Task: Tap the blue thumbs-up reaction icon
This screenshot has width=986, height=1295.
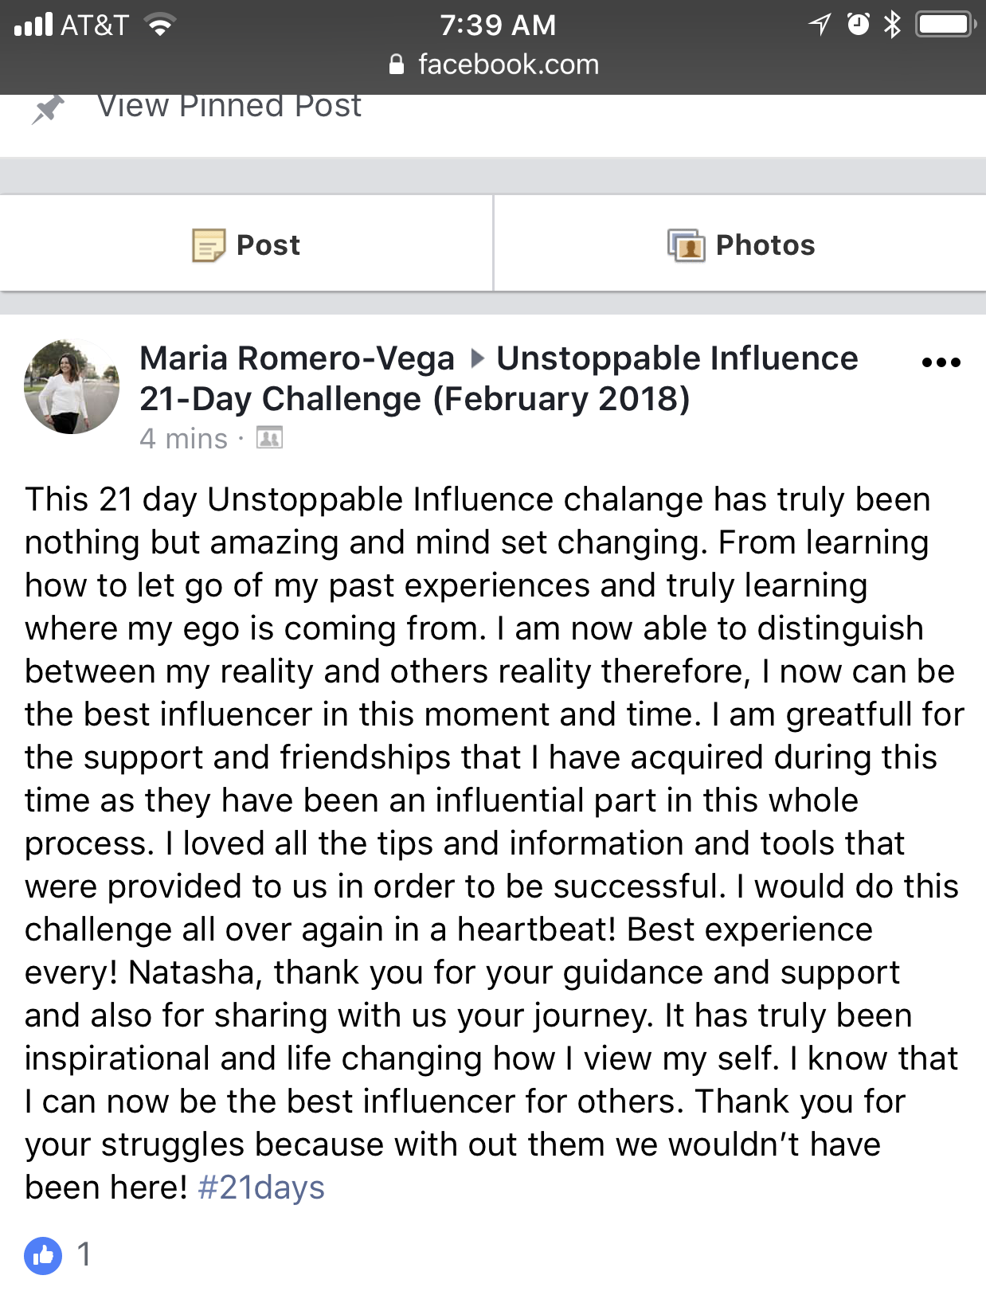Action: click(43, 1255)
